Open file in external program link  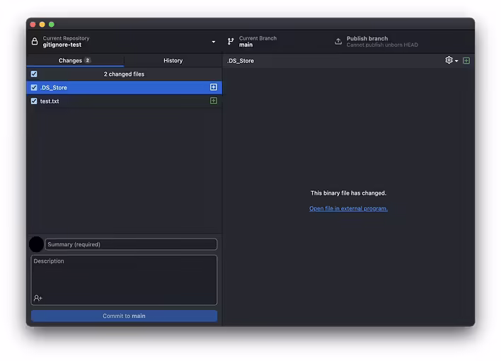coord(348,208)
